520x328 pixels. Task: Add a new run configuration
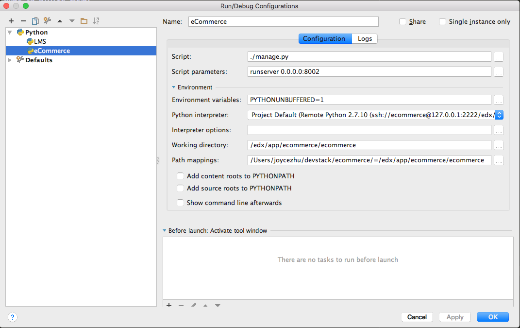(11, 21)
